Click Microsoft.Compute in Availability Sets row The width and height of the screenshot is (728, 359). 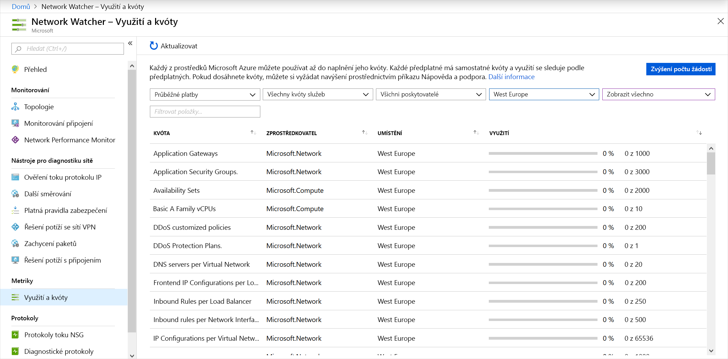(295, 190)
